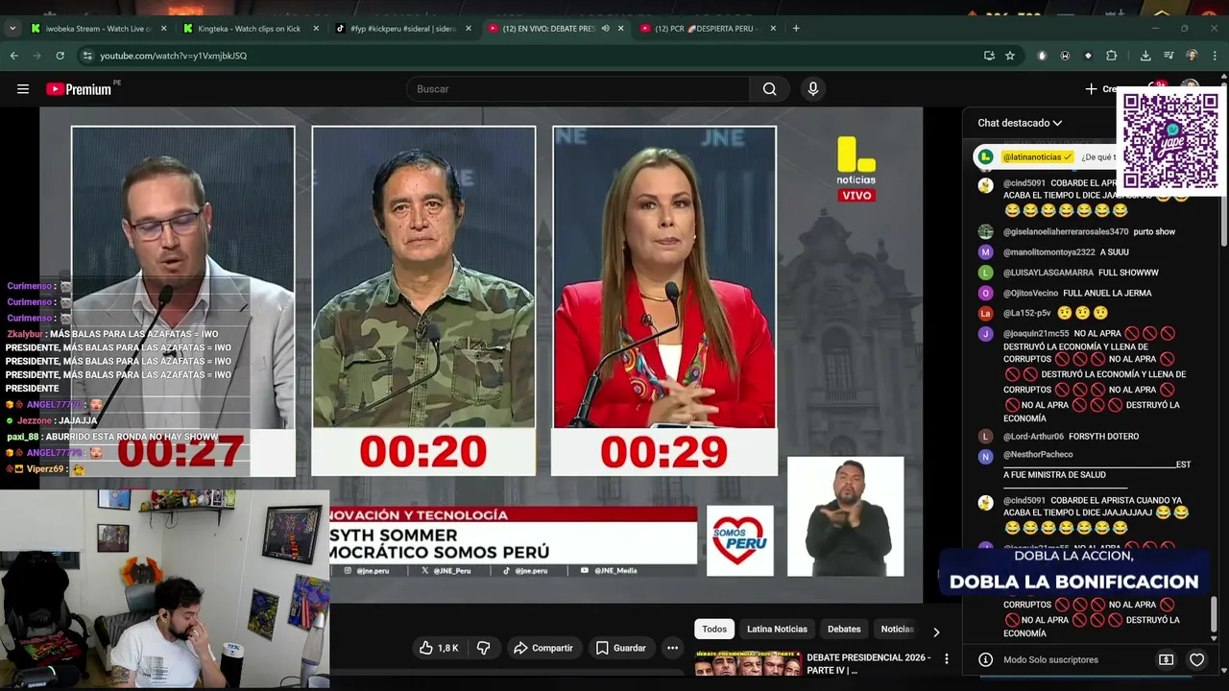Image resolution: width=1229 pixels, height=691 pixels.
Task: Click Guardar save button
Action: (x=620, y=648)
